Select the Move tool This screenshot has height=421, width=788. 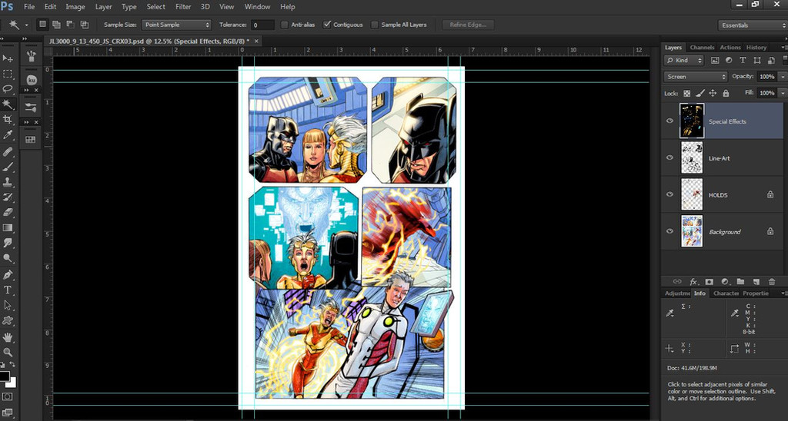(x=8, y=58)
